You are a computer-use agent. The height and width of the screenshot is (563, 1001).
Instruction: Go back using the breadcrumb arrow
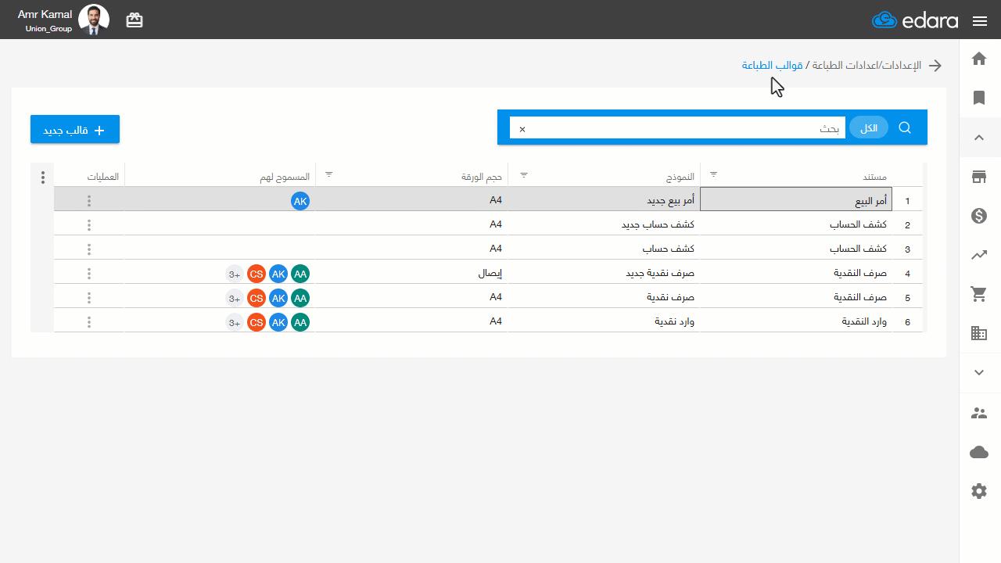coord(935,66)
